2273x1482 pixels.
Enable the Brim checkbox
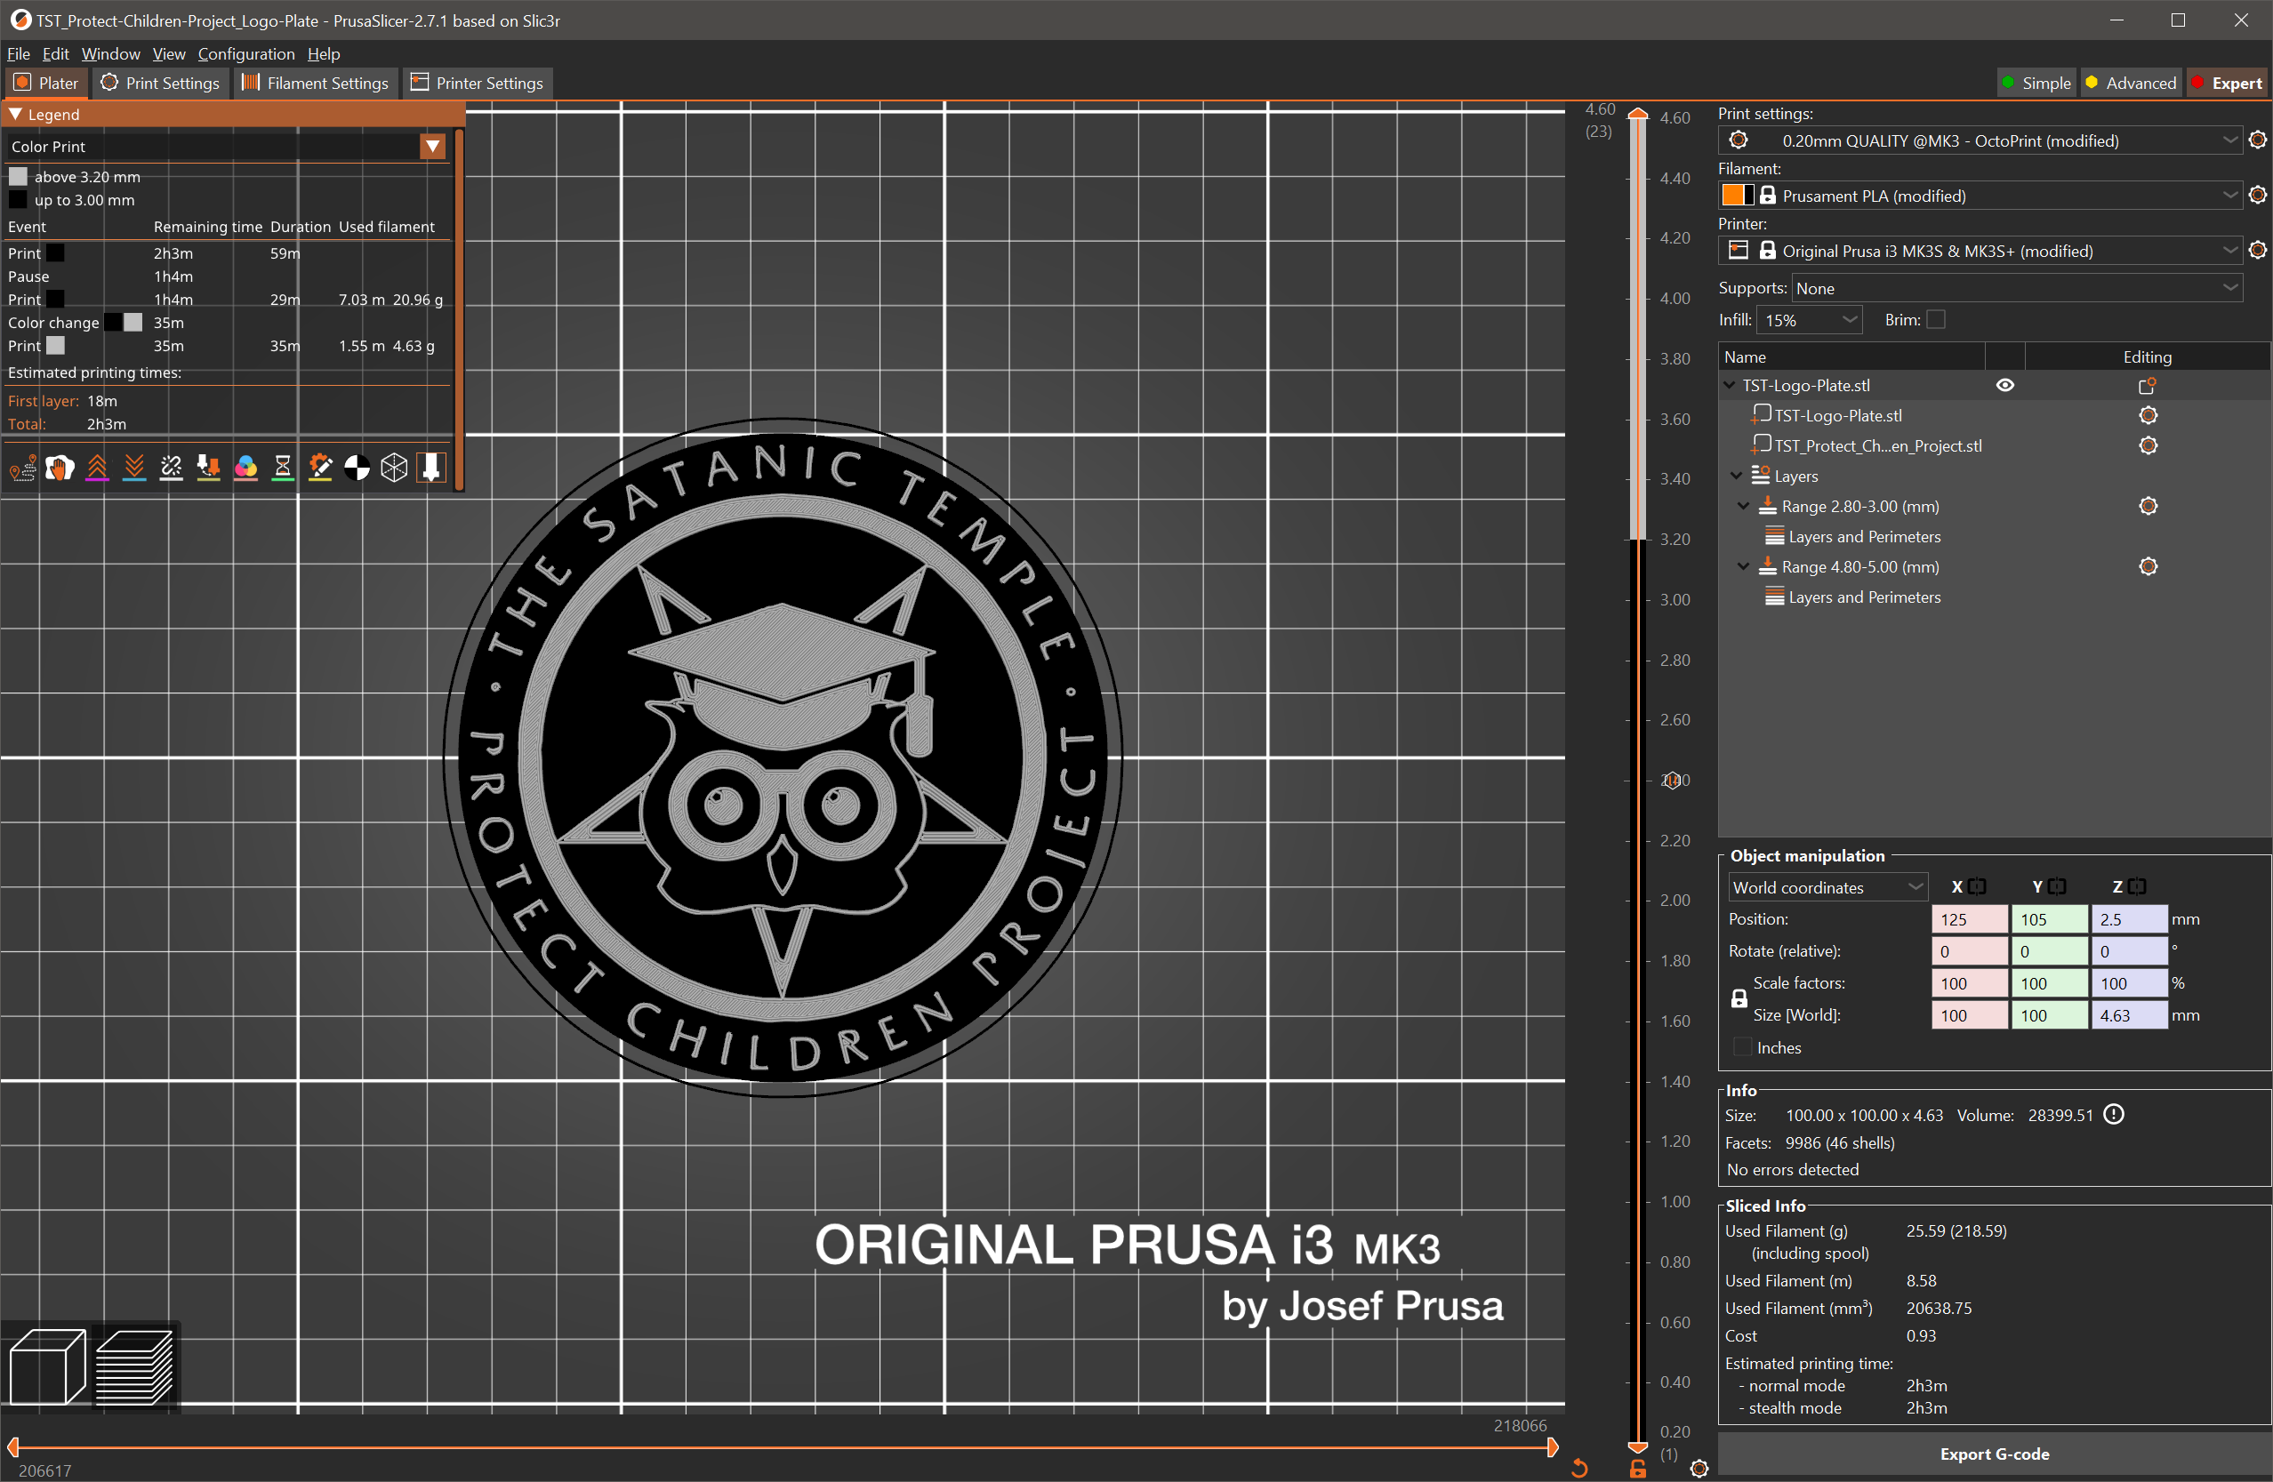(x=1936, y=320)
